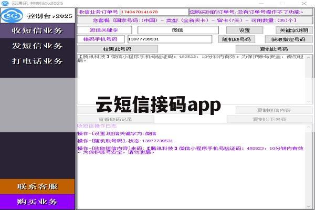This screenshot has height=210, width=315.
Task: Click the SMS content box up scroll arrow
Action: 309,58
